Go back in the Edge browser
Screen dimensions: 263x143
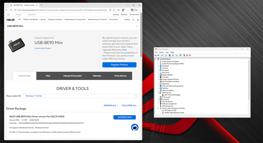(x=6, y=10)
